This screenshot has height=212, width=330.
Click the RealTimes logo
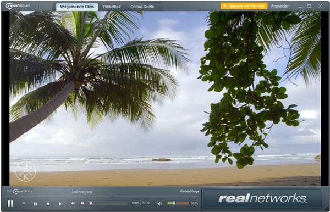point(23,191)
